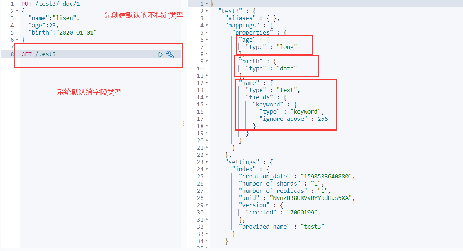Image resolution: width=463 pixels, height=251 pixels.
Task: Collapse the "settings" block at response line 23
Action: point(207,162)
